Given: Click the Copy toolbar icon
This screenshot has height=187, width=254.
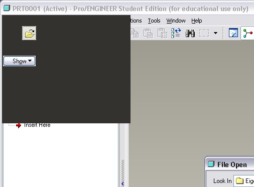Looking at the screenshot, I should 135,33.
